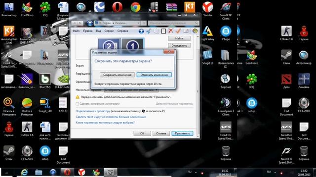Open the folder Explorer taskbar button
Screen dimensions: 316x177
tap(39, 172)
